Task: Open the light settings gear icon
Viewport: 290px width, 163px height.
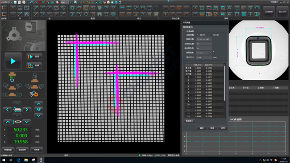Action: pyautogui.click(x=34, y=94)
